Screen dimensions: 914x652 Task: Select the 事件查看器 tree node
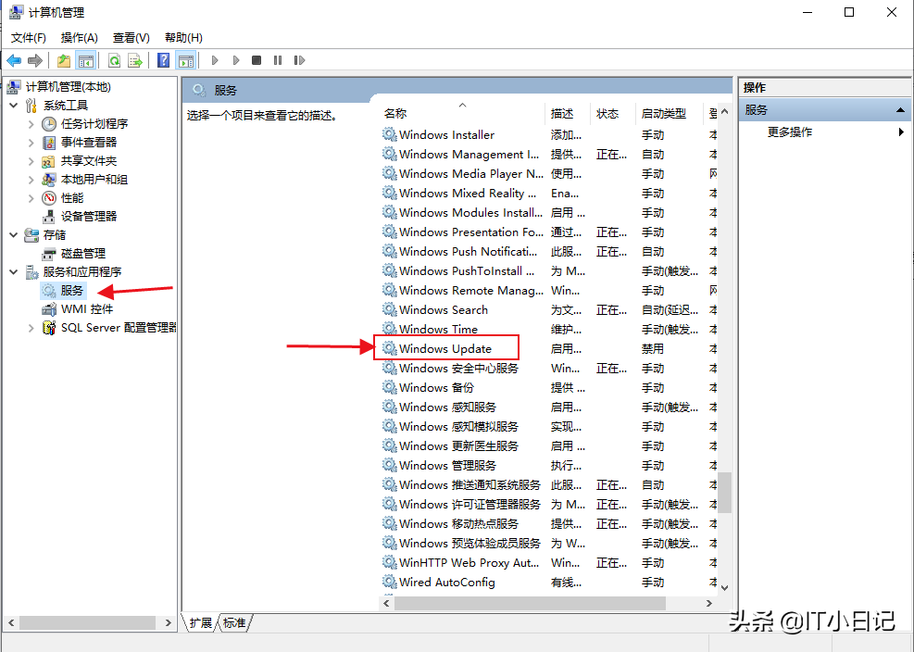89,143
